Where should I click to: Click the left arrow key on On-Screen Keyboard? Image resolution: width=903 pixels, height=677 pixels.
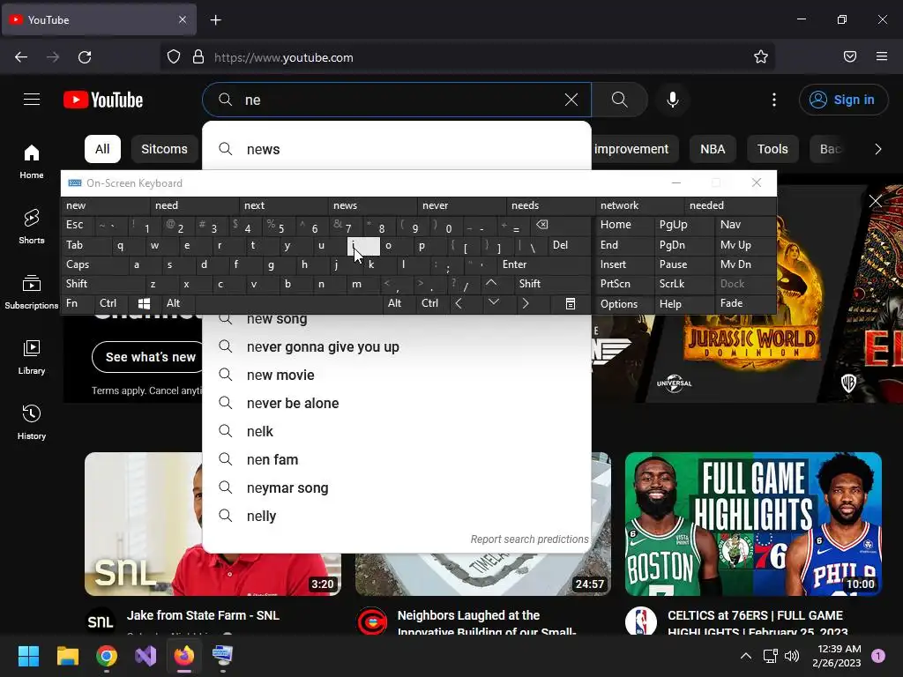pos(459,303)
